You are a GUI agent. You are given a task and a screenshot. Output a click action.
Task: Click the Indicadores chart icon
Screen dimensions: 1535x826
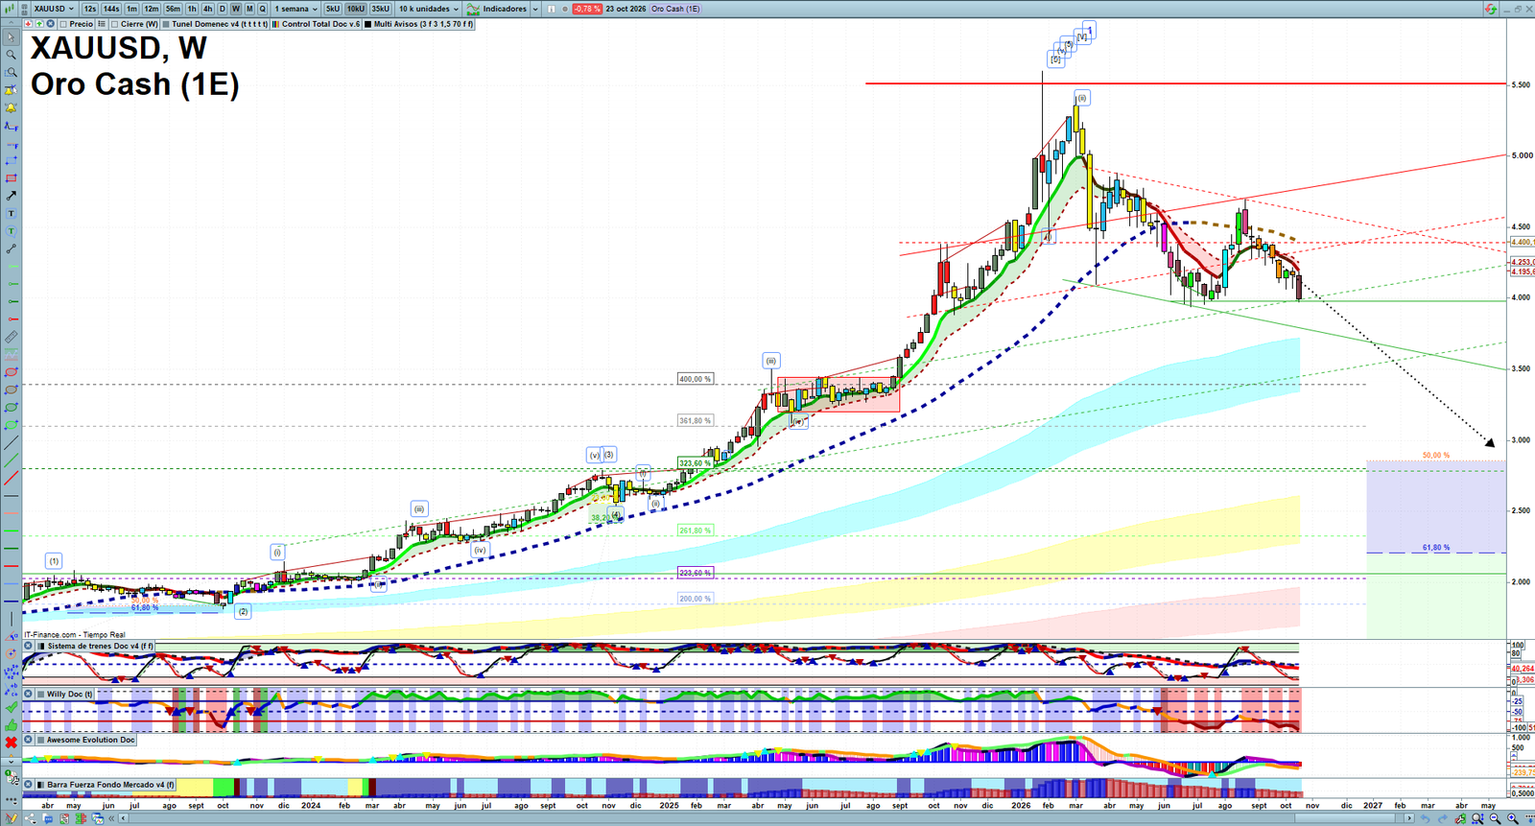(473, 9)
